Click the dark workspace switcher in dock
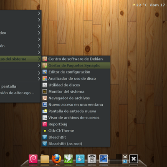 [x=116, y=159]
